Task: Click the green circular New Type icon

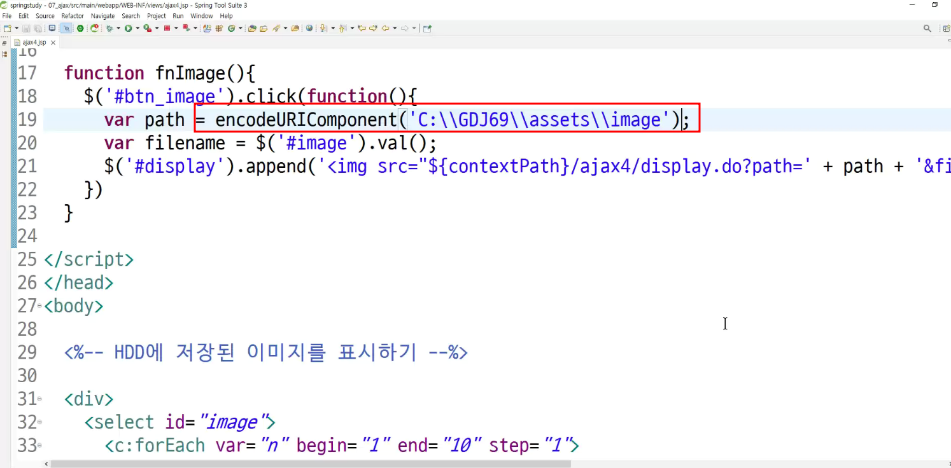Action: pos(231,28)
